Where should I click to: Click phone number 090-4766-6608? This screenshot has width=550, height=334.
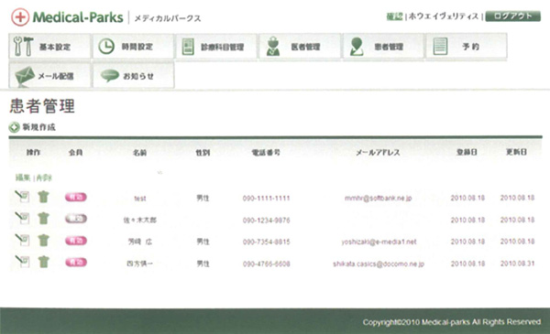pyautogui.click(x=266, y=264)
